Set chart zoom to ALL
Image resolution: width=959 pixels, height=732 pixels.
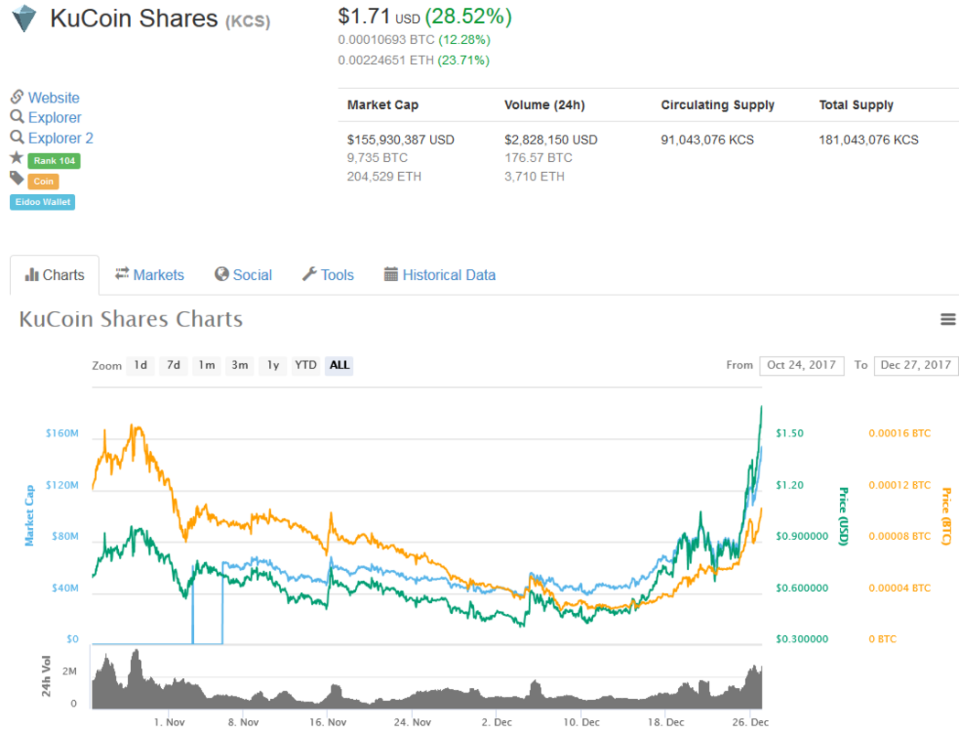pos(339,365)
